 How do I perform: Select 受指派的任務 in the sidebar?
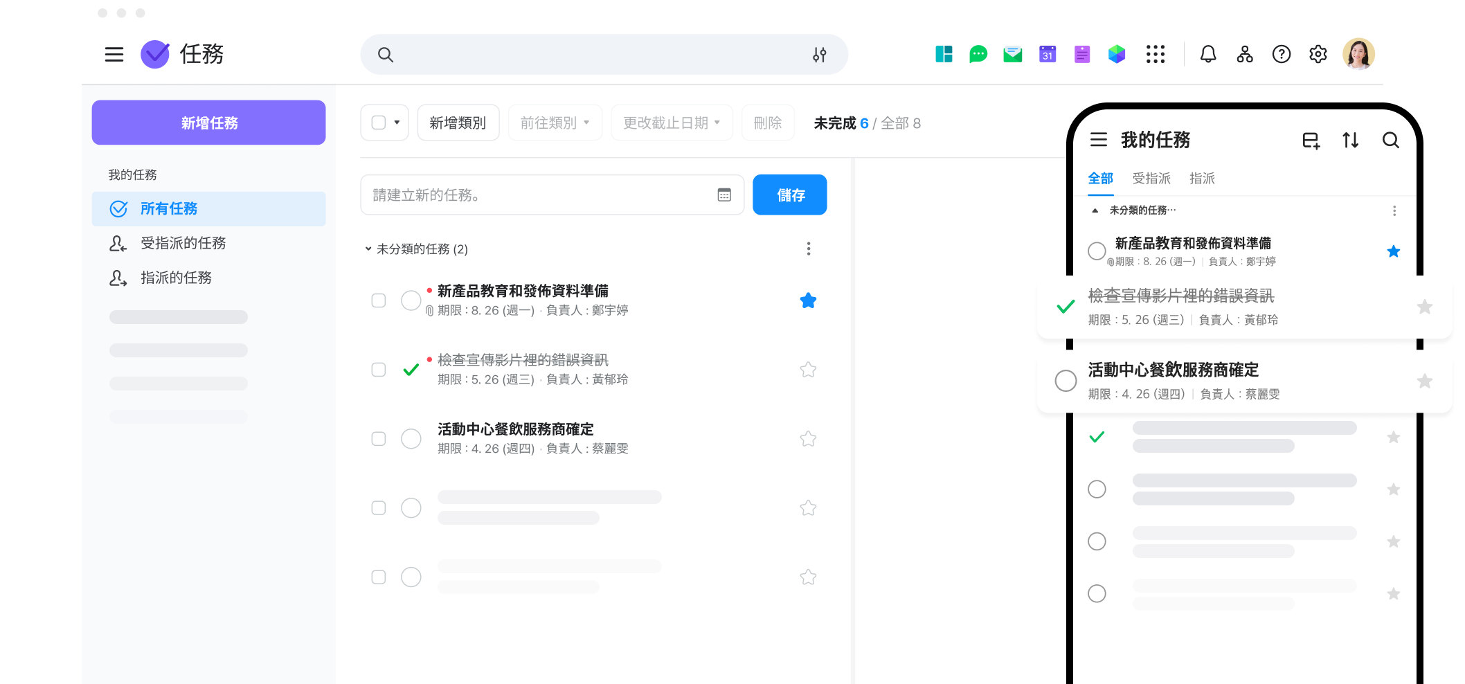[183, 243]
